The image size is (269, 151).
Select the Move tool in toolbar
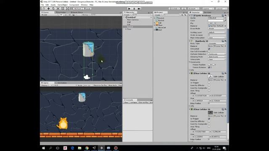pyautogui.click(x=49, y=8)
